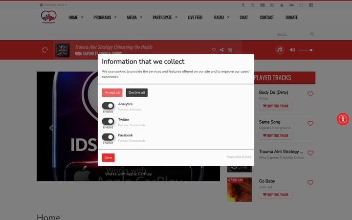The image size is (352, 220).
Task: Click the 'Works with Apple CarPlay' caption
Action: click(128, 174)
